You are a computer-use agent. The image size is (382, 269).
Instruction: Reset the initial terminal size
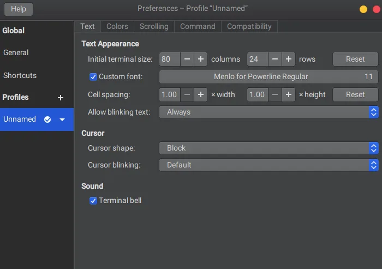point(355,59)
